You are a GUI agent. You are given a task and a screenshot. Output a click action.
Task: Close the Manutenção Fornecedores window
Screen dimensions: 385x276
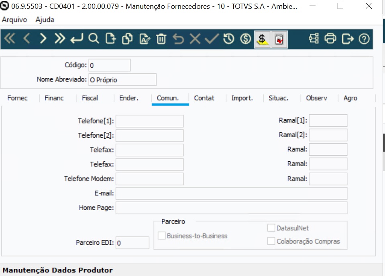(x=369, y=6)
